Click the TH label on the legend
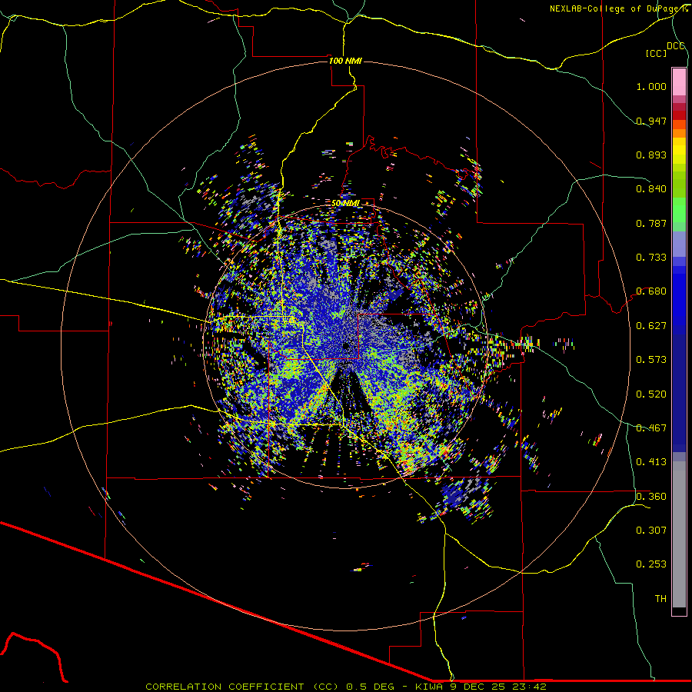Image resolution: width=692 pixels, height=692 pixels. point(660,598)
